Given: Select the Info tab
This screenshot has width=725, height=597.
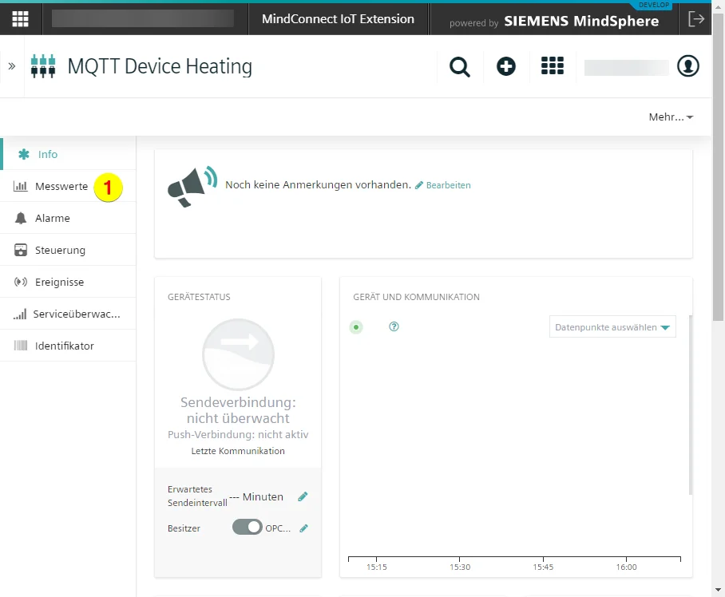Looking at the screenshot, I should click(x=69, y=154).
